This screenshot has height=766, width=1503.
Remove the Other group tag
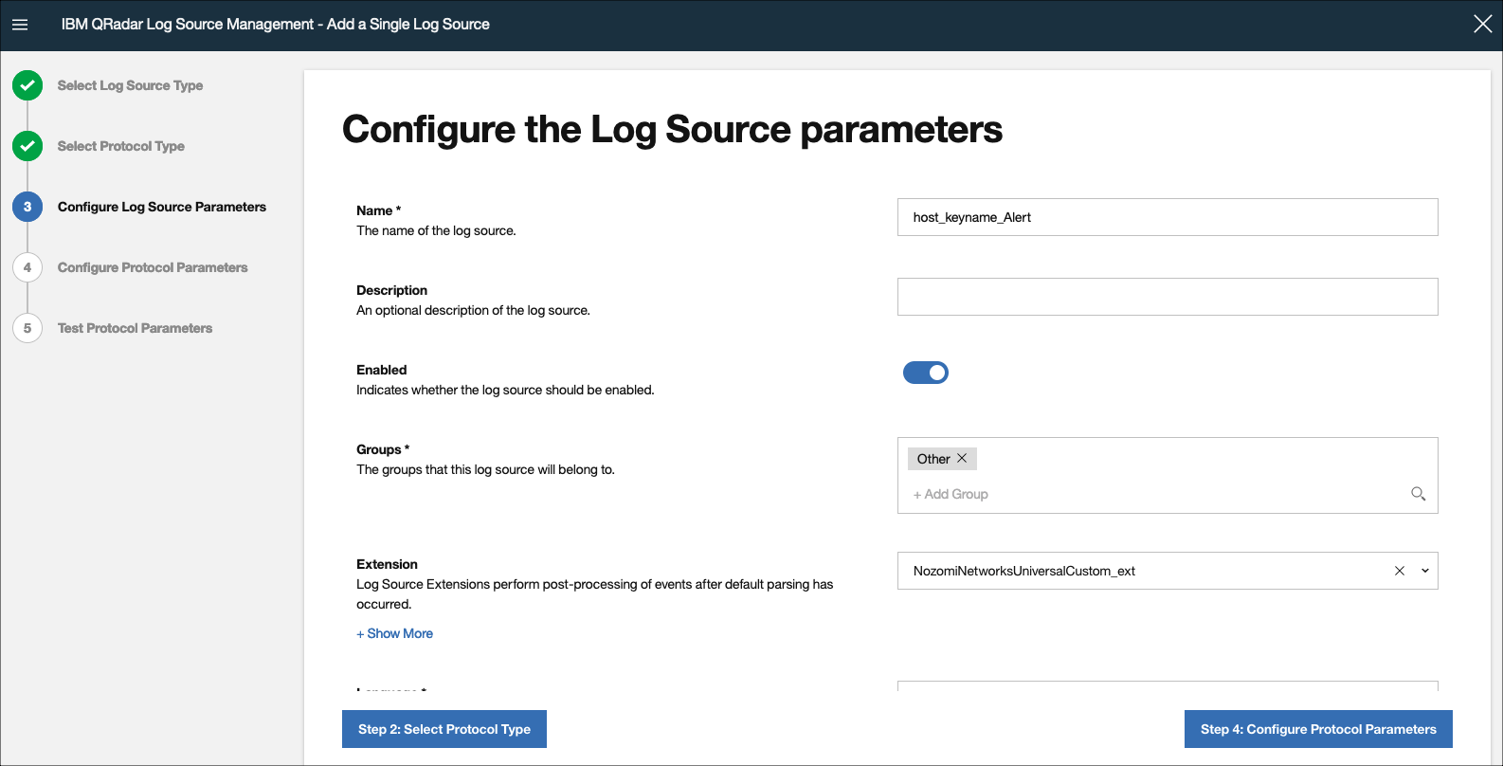point(962,458)
